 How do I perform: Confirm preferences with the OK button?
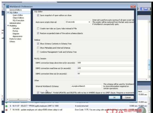[x=114, y=97]
